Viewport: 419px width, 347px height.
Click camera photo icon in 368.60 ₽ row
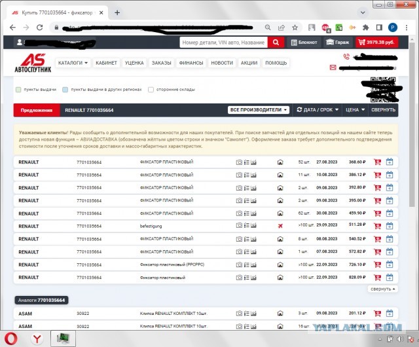[x=239, y=162]
